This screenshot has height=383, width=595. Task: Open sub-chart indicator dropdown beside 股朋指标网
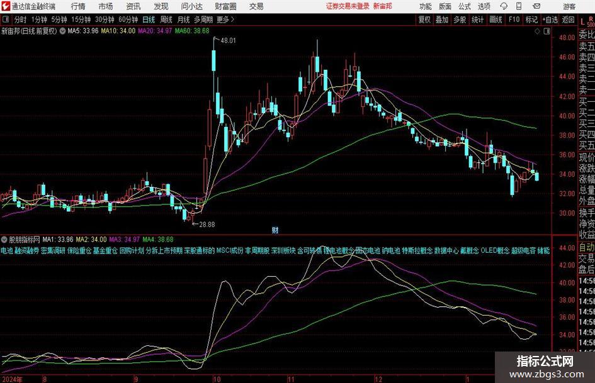(x=4, y=239)
